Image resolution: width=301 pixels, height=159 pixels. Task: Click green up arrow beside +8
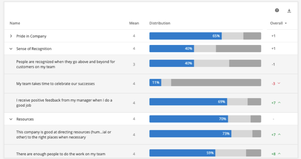click(x=279, y=153)
